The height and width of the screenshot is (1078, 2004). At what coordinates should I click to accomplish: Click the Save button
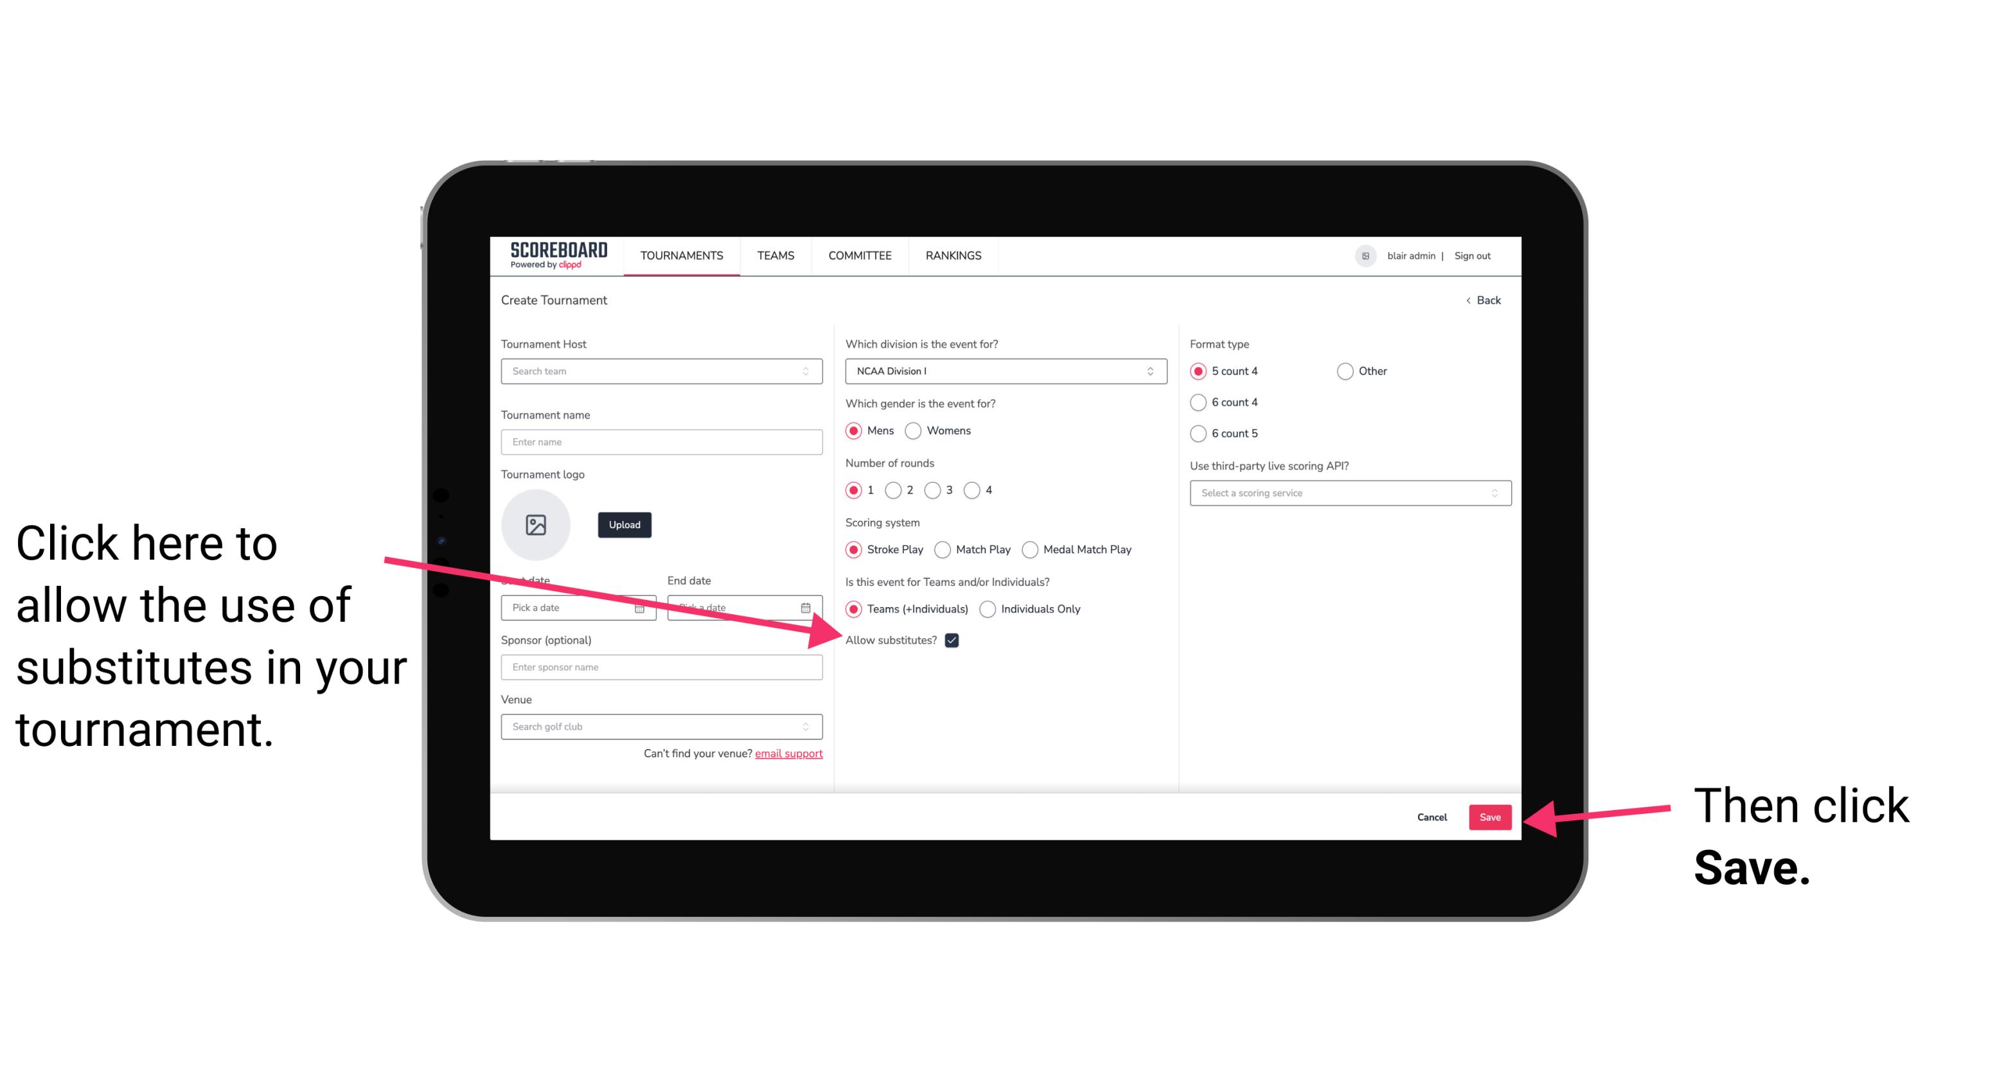pyautogui.click(x=1491, y=817)
